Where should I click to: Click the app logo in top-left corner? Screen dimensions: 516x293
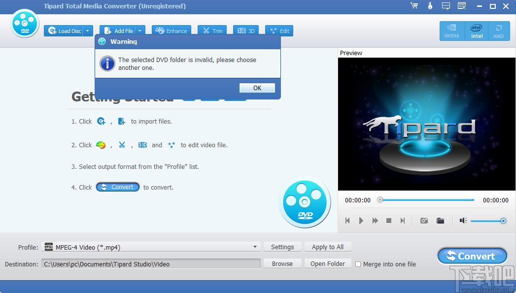pyautogui.click(x=25, y=23)
